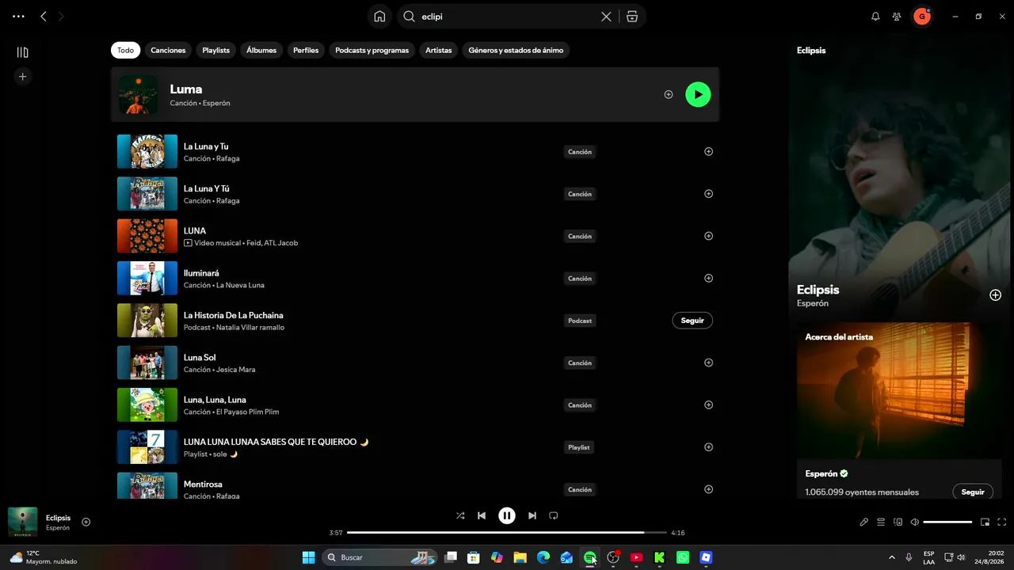The width and height of the screenshot is (1014, 570).
Task: Open File Explorer from the taskbar
Action: 520,557
